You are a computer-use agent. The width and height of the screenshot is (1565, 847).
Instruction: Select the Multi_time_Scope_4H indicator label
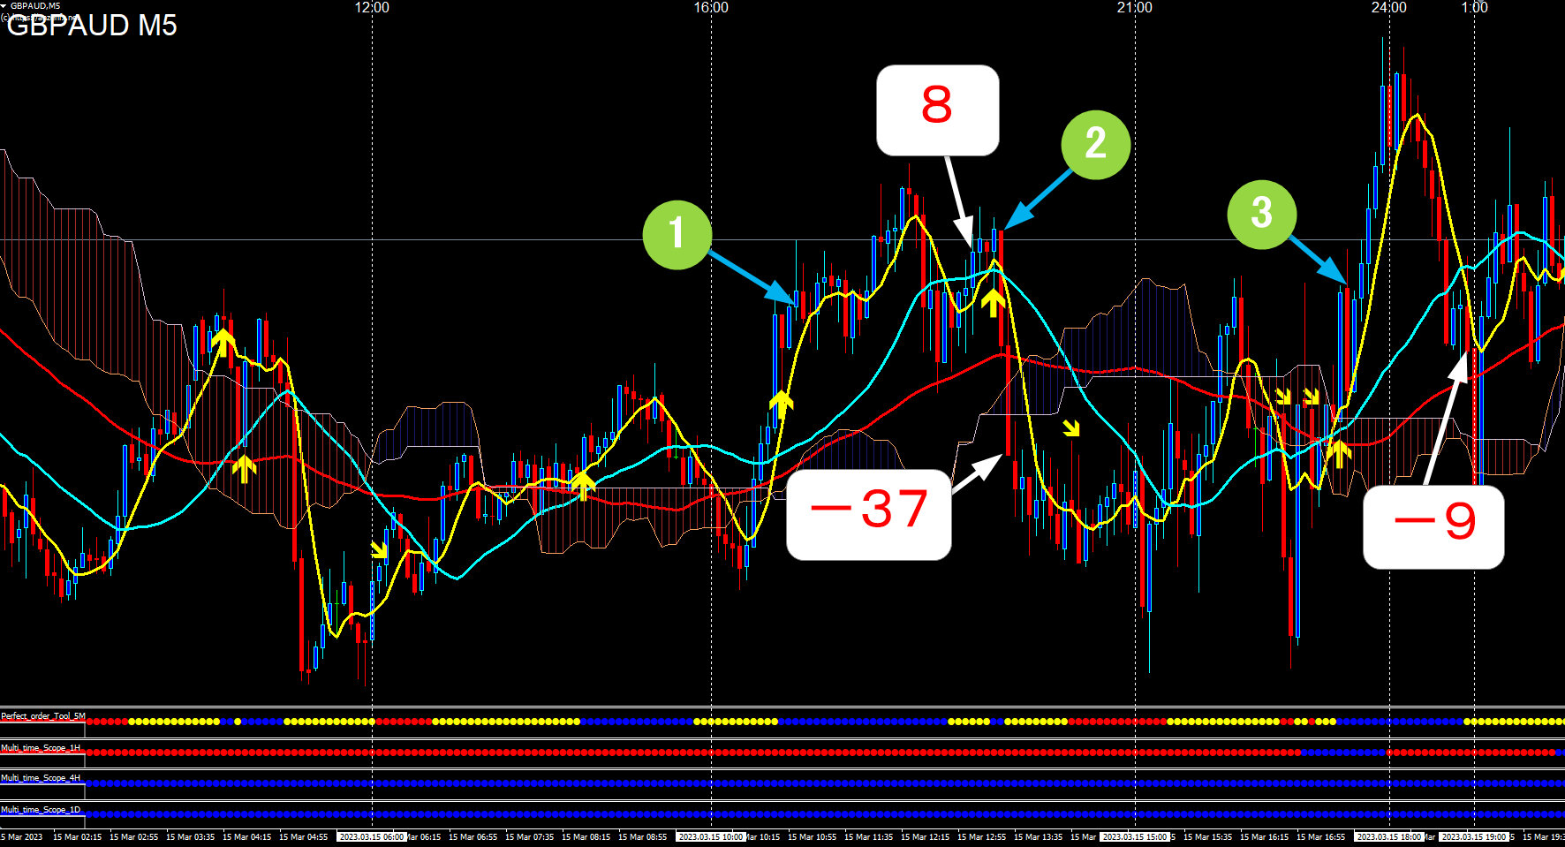point(41,778)
